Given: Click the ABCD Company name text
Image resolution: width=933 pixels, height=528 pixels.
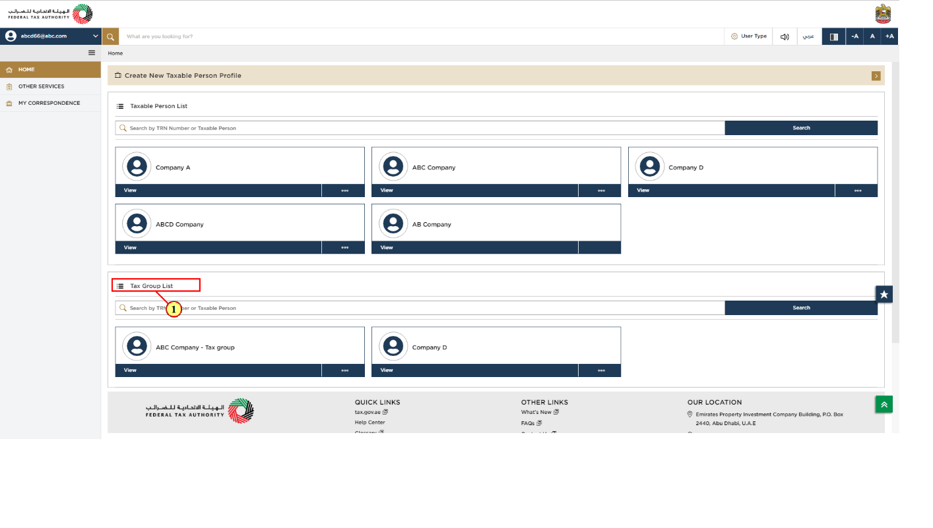Looking at the screenshot, I should tap(179, 224).
